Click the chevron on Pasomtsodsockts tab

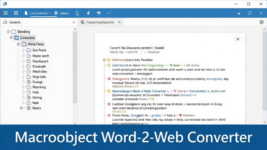(x=120, y=22)
